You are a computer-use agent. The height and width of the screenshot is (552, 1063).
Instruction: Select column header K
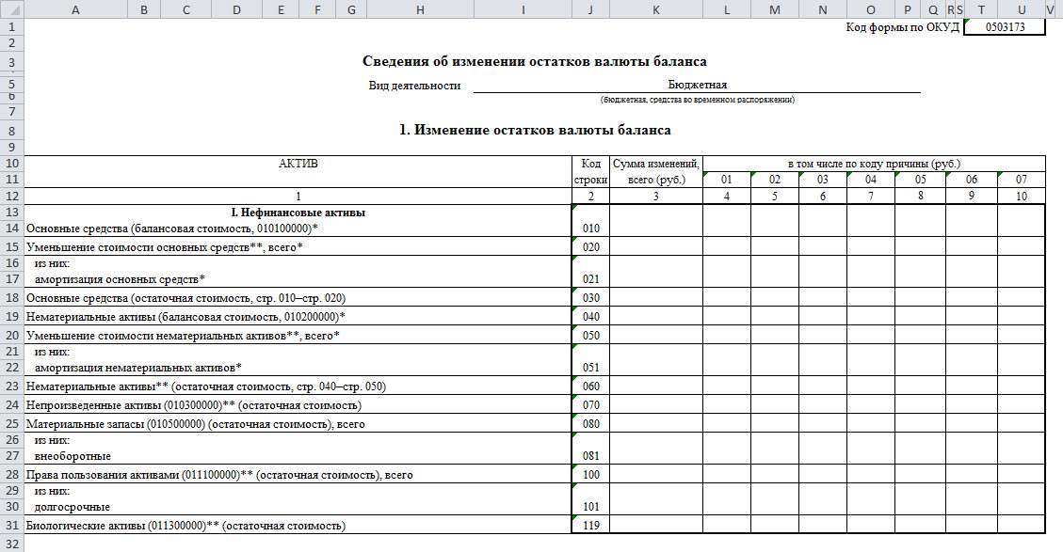[x=655, y=8]
